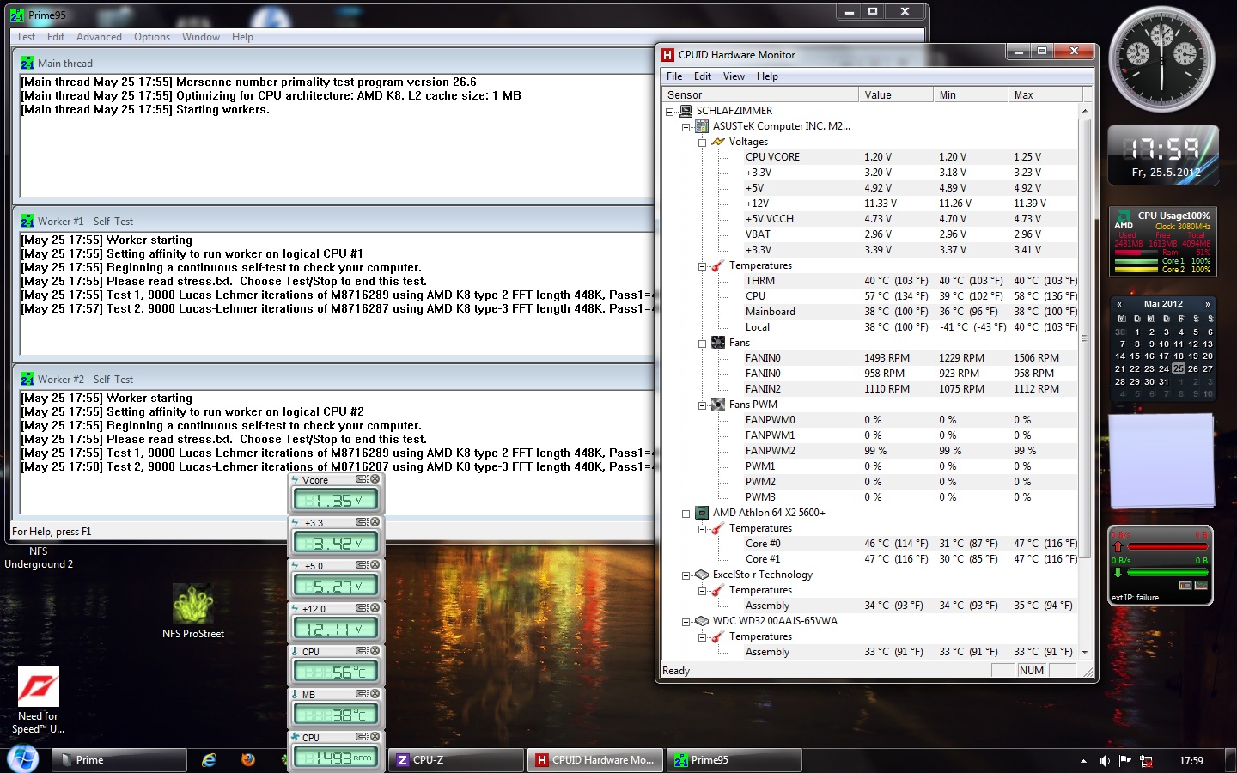Switch to CPUID Hardware Monitor taskbar button
This screenshot has height=773, width=1237.
596,760
